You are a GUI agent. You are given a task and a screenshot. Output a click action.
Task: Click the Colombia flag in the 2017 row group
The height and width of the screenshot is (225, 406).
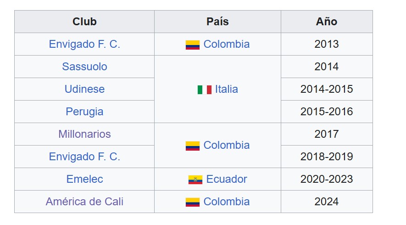192,146
